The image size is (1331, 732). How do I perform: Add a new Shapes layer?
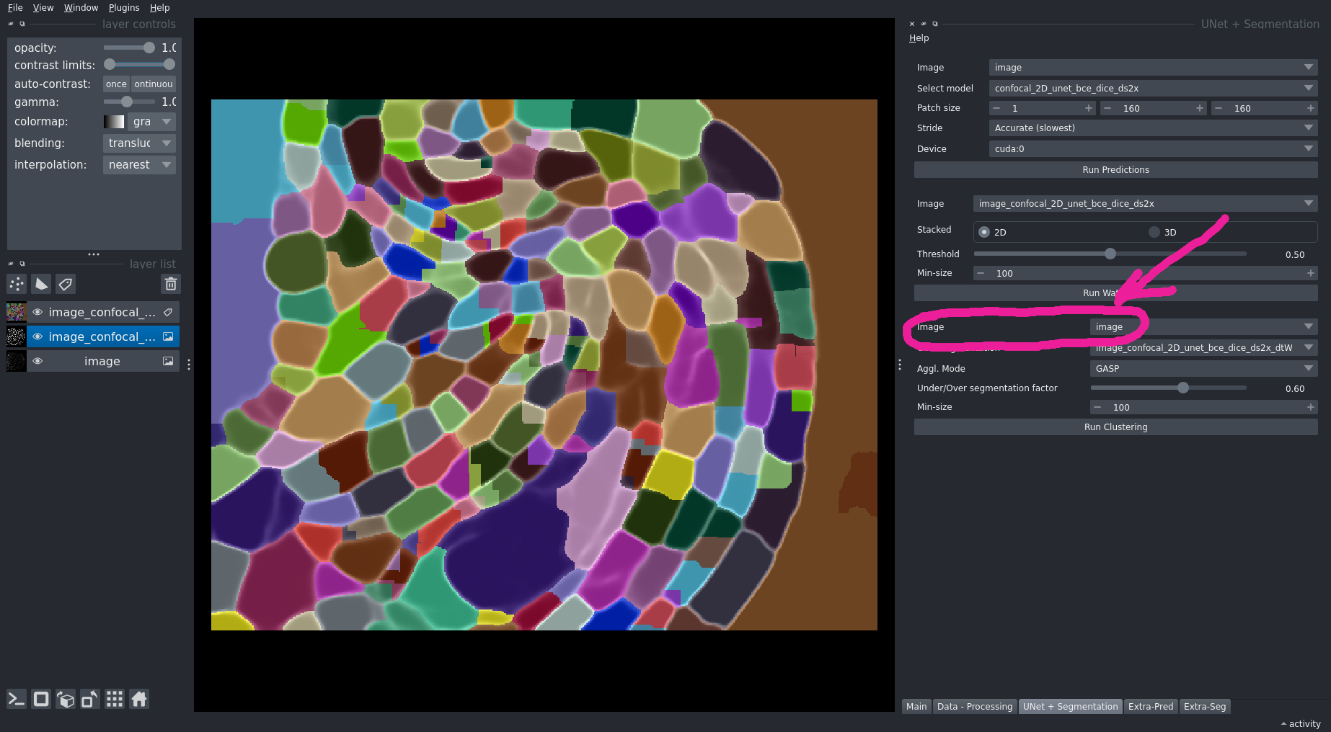41,284
